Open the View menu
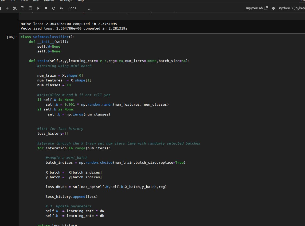 click(x=24, y=1)
